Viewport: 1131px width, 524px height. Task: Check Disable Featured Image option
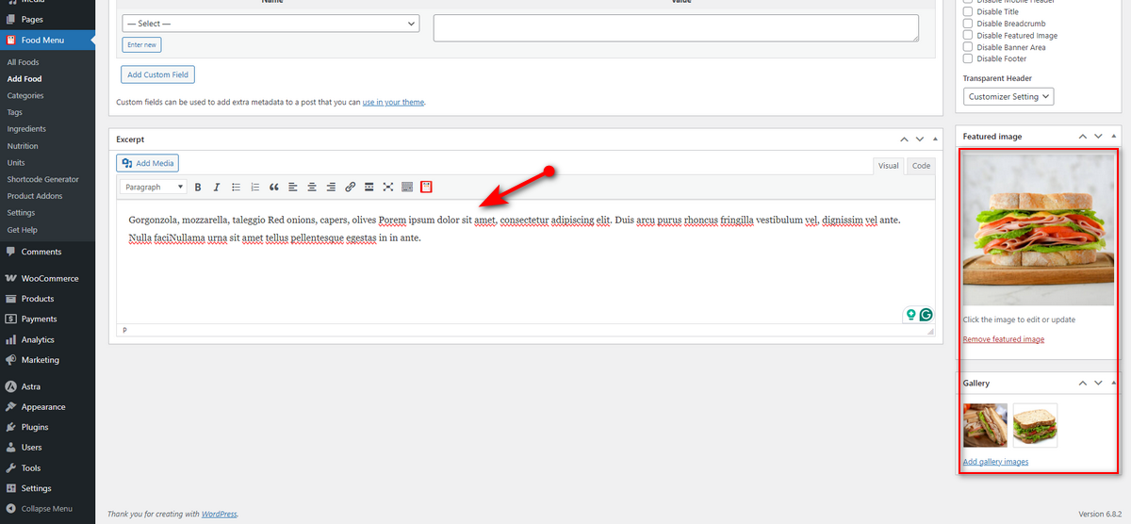(x=968, y=36)
